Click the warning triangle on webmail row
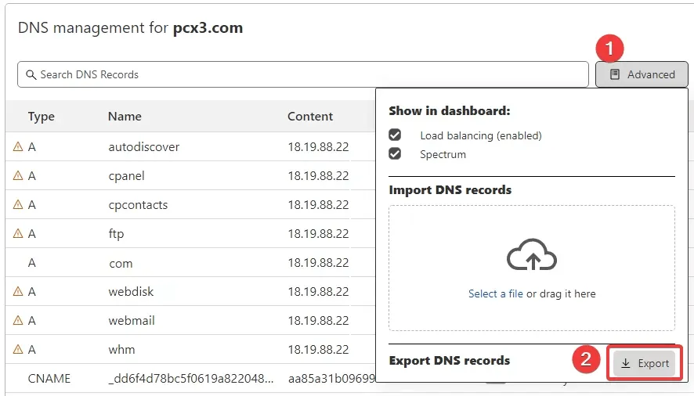 click(x=18, y=320)
